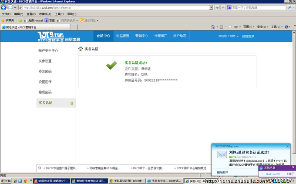
Task: Open 账户安全中心 in the sidebar
Action: coord(48,50)
